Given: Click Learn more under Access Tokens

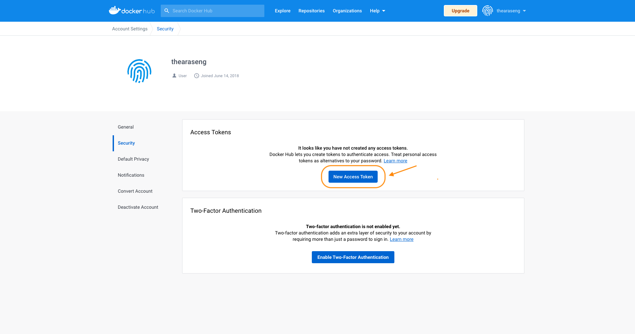Looking at the screenshot, I should click(x=395, y=161).
